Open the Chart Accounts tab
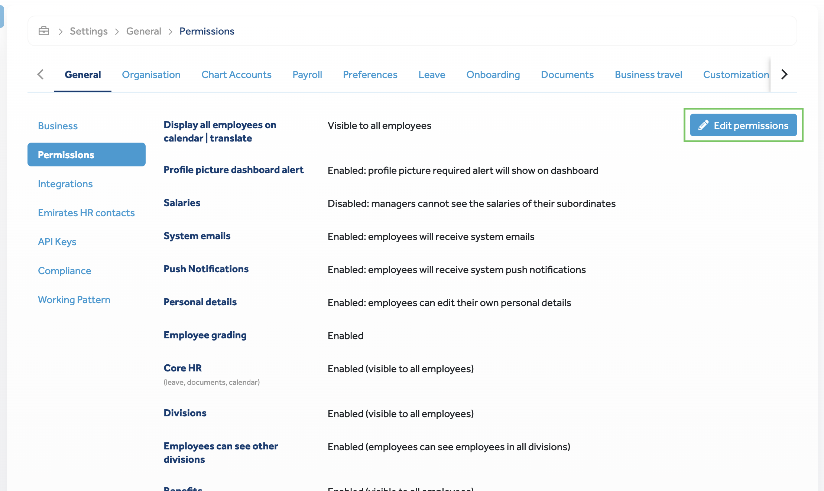824x491 pixels. click(236, 75)
